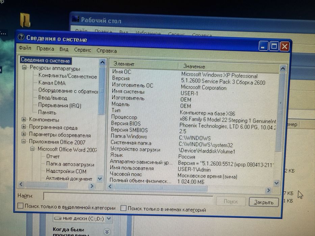Open the Сервис menu in Сведения о системе
Image resolution: width=315 pixels, height=236 pixels.
pos(82,50)
